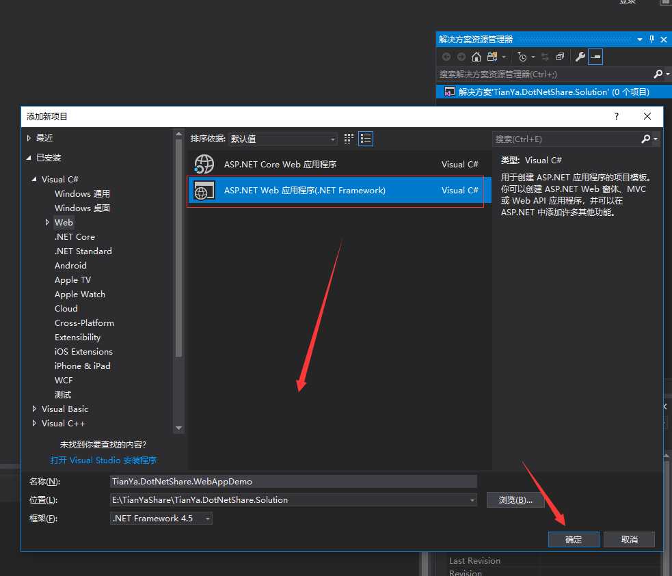Open the 框架 .NET Framework 4.5 dropdown

pyautogui.click(x=161, y=518)
